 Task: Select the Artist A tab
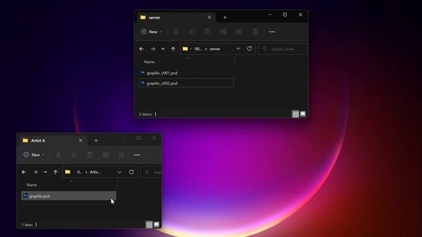[53, 140]
